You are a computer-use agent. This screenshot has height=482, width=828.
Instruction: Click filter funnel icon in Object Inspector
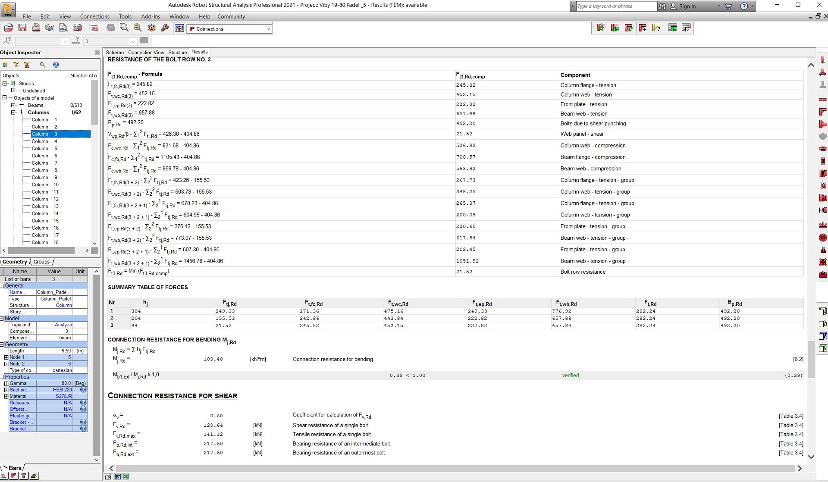coord(16,65)
